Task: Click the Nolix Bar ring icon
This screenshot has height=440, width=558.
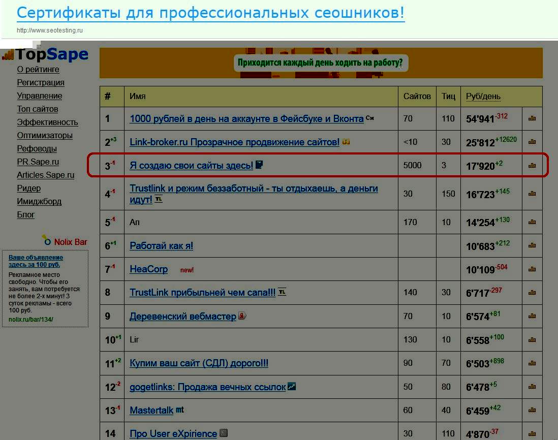Action: pyautogui.click(x=47, y=240)
